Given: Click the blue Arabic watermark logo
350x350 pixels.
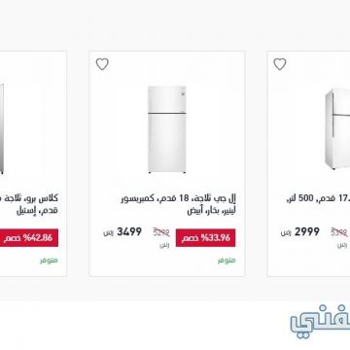Looking at the screenshot, I should point(320,324).
